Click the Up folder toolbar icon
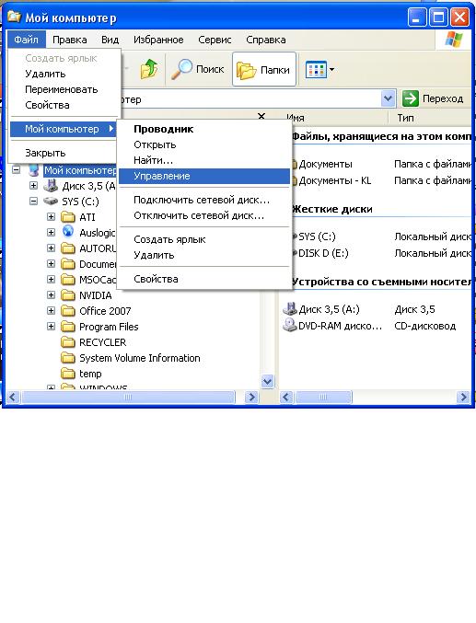This screenshot has height=623, width=476. point(149,70)
